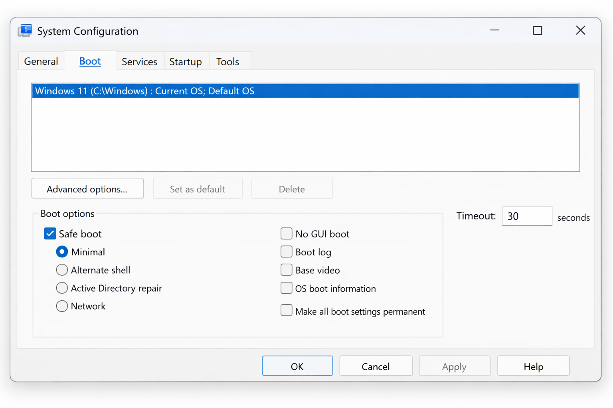Open Help for System Configuration
This screenshot has width=613, height=408.
(533, 366)
